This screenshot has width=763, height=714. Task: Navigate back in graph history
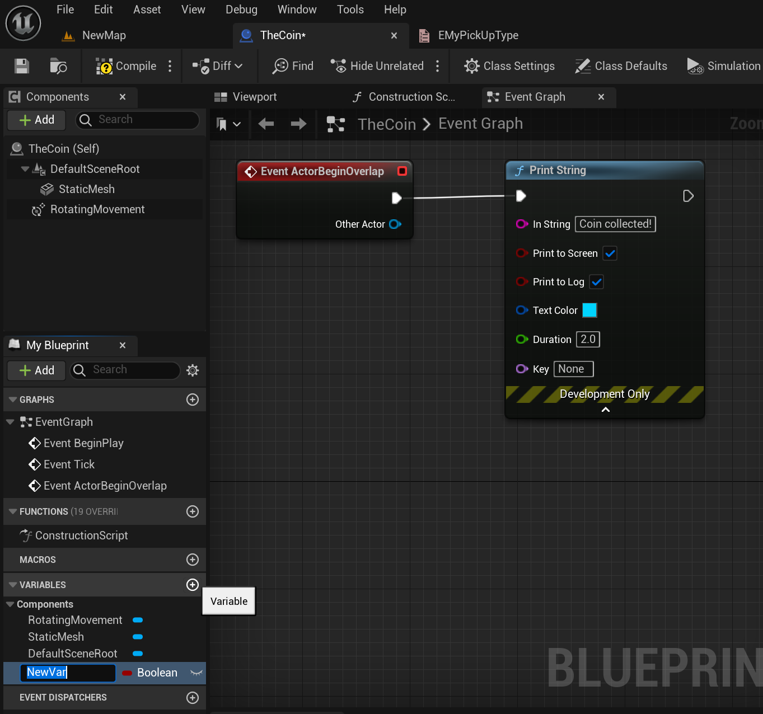point(266,124)
